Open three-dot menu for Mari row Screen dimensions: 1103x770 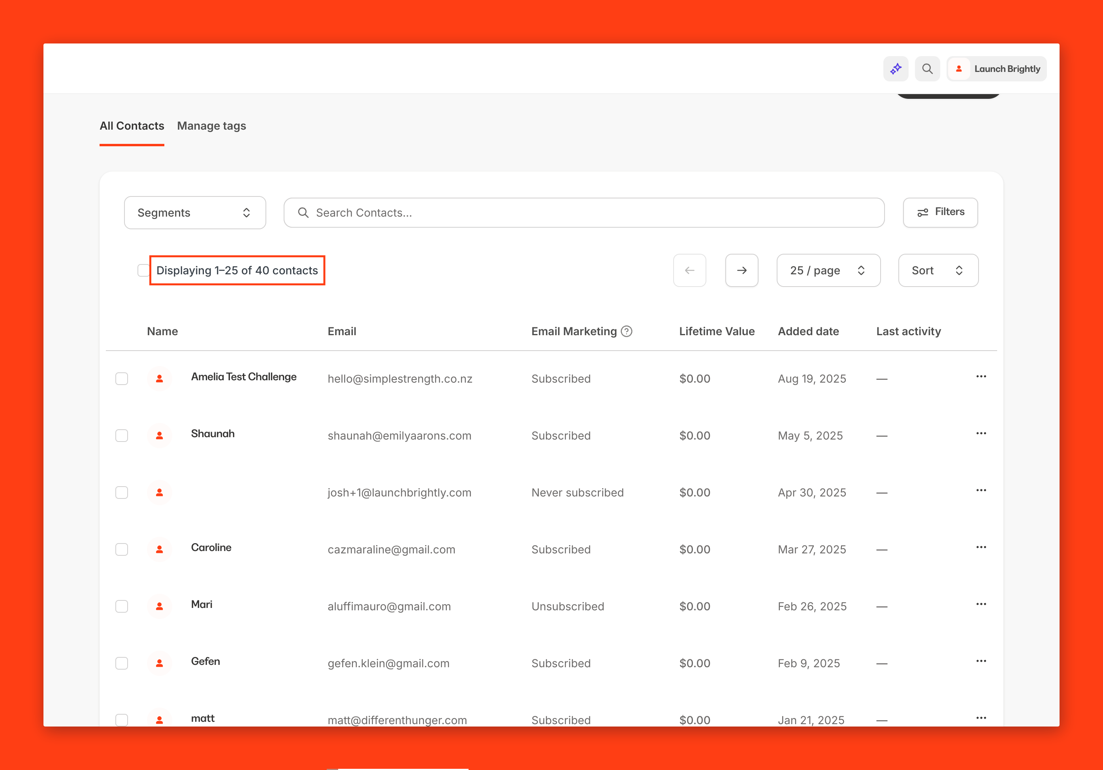[981, 604]
